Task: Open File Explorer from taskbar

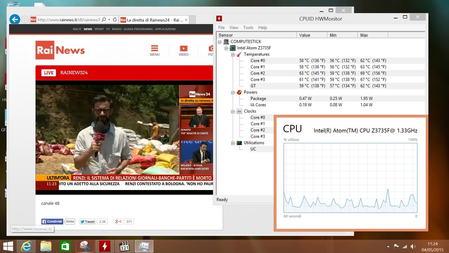Action: [45, 246]
